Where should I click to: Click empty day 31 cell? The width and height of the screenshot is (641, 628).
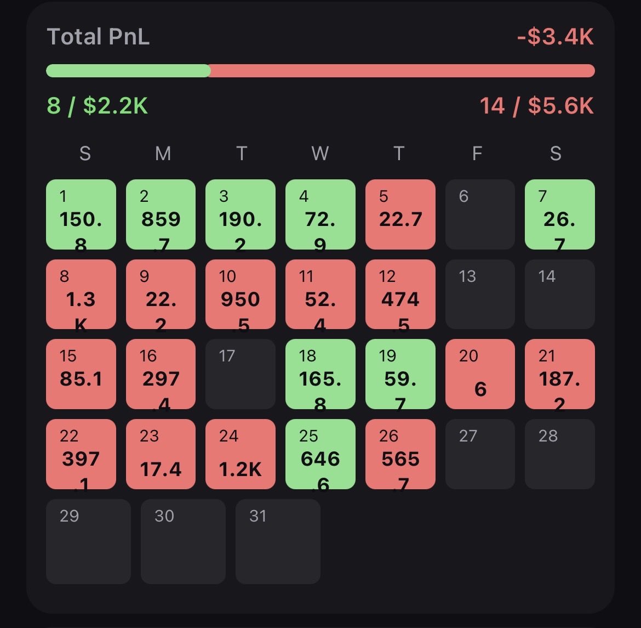(x=278, y=541)
